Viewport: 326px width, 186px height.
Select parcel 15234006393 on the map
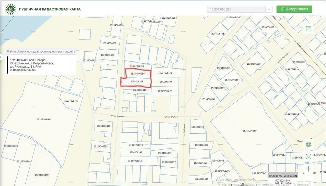click(x=135, y=152)
